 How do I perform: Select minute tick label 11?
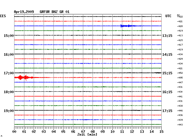(122, 132)
